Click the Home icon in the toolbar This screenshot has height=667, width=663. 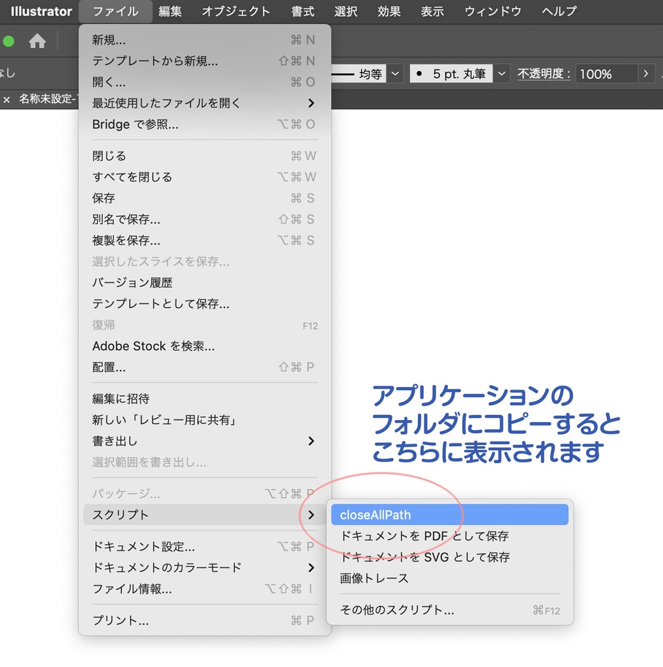pos(37,40)
